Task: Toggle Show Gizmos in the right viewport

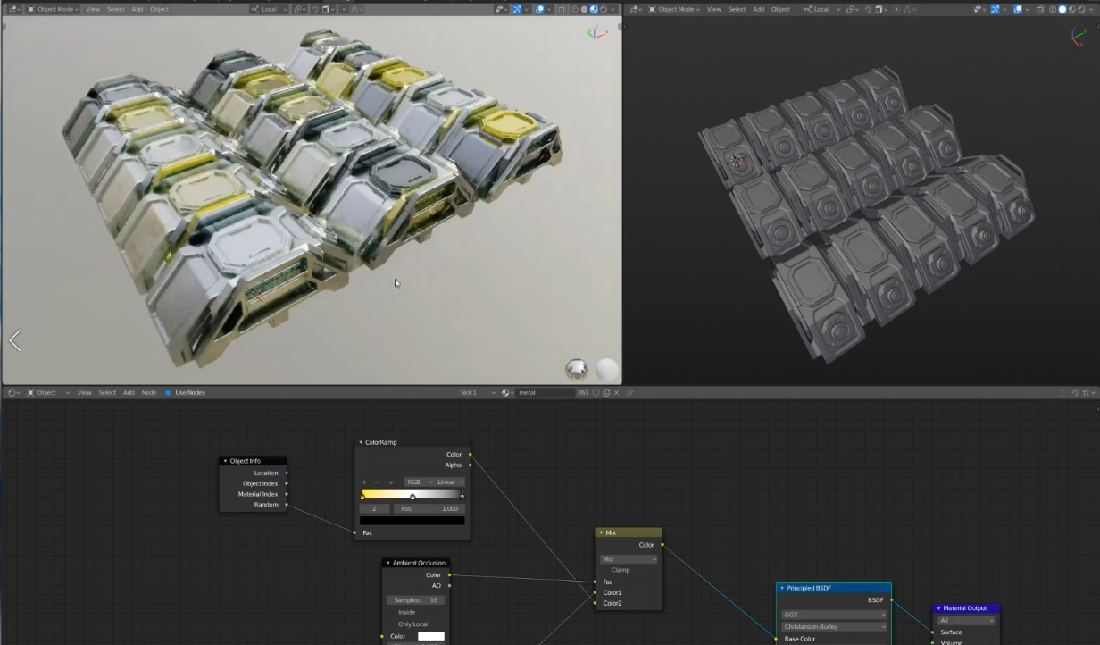Action: pyautogui.click(x=996, y=8)
